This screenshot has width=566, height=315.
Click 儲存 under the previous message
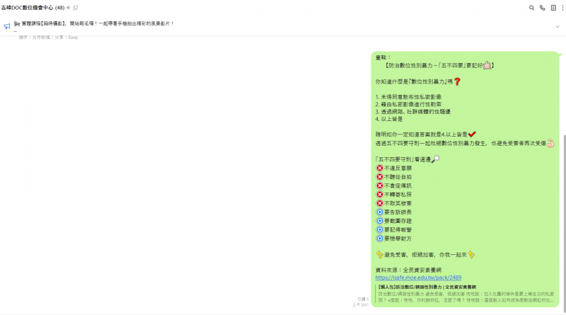coord(23,37)
